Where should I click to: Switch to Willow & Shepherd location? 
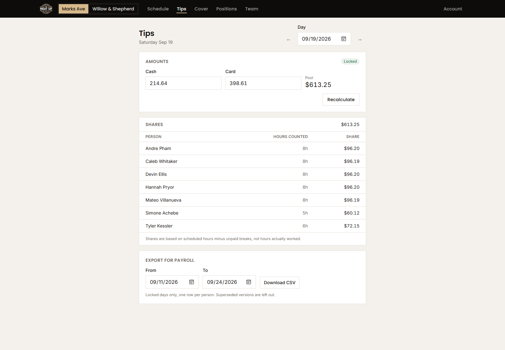113,9
